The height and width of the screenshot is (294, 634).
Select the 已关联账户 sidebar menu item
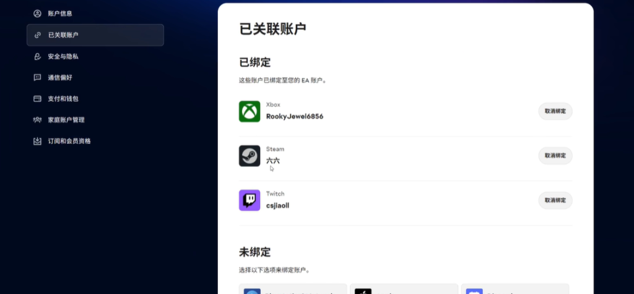coord(95,35)
